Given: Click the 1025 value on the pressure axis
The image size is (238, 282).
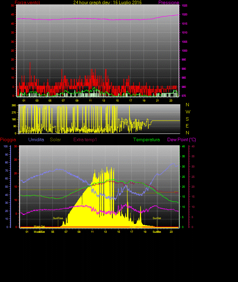Looking at the screenshot, I should (x=184, y=5).
